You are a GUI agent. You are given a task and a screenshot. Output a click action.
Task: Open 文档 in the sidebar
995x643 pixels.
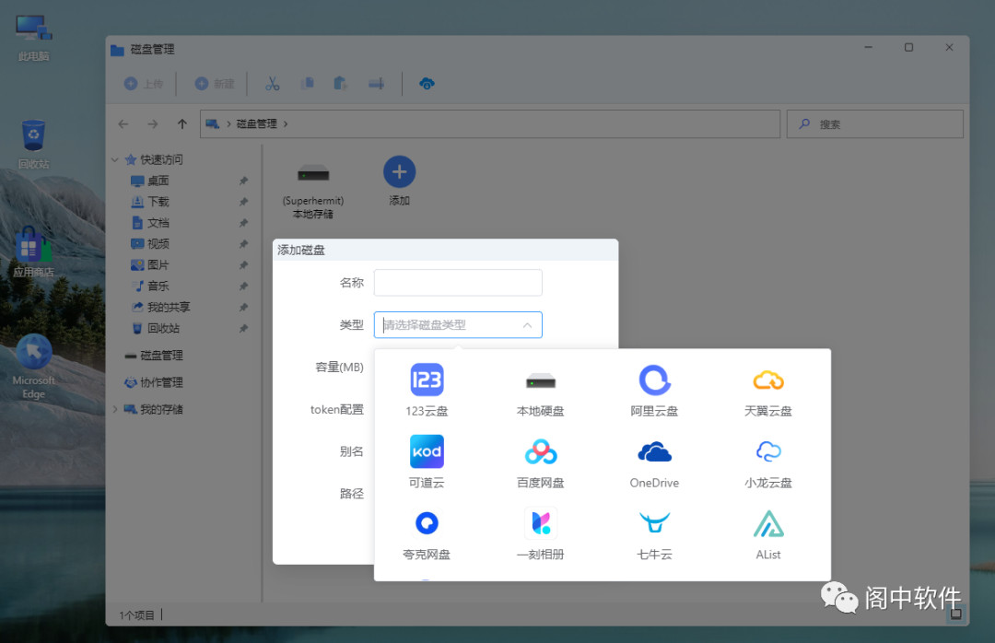pos(150,223)
